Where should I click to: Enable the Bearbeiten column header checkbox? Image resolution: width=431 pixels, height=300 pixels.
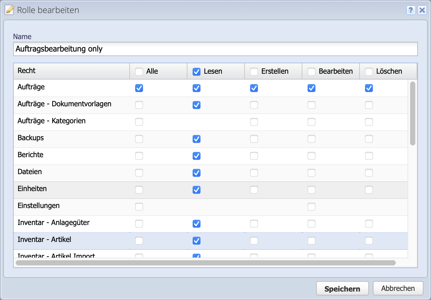[x=311, y=71]
